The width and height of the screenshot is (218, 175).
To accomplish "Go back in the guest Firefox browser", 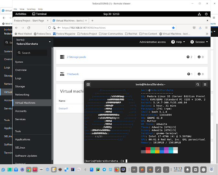I will point(17,28).
